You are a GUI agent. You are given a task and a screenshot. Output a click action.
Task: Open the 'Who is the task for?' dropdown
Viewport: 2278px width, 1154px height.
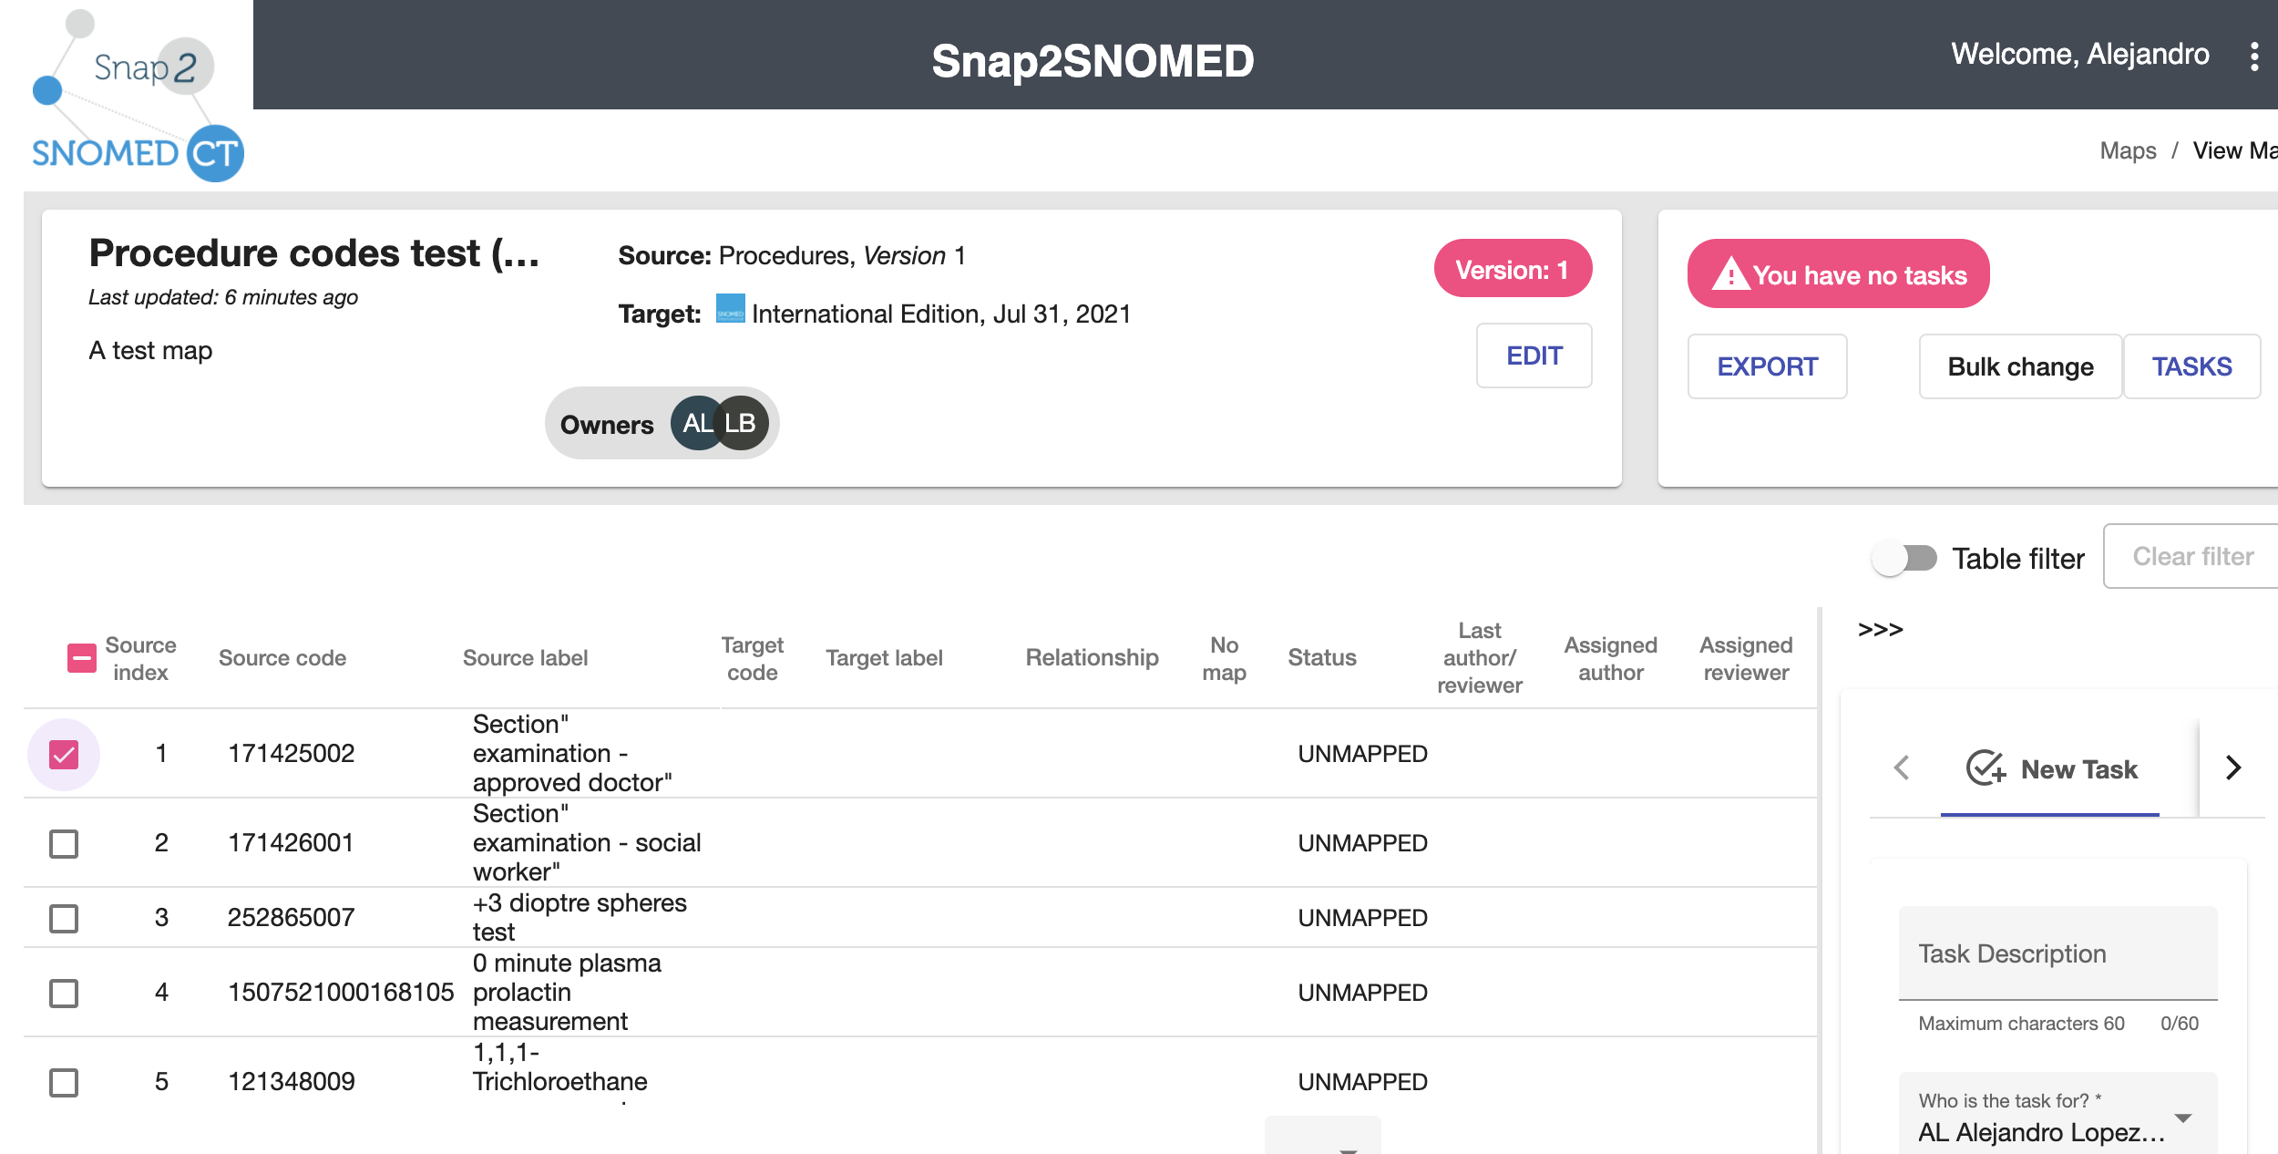[2057, 1118]
